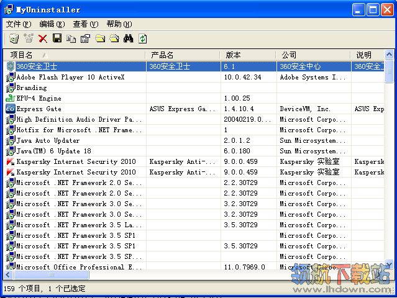Open the 帮助(H) menu

(119, 24)
